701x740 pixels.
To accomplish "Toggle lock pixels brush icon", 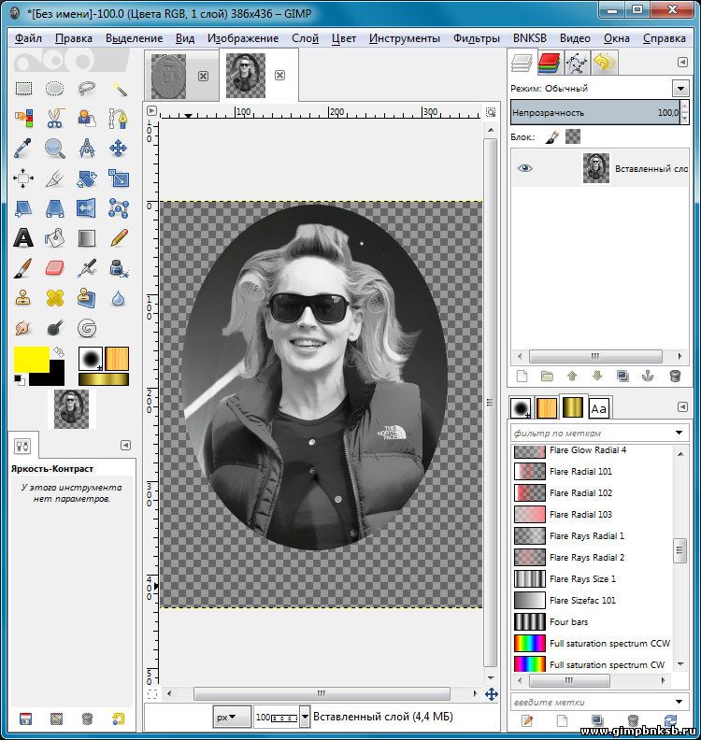I will tap(551, 136).
